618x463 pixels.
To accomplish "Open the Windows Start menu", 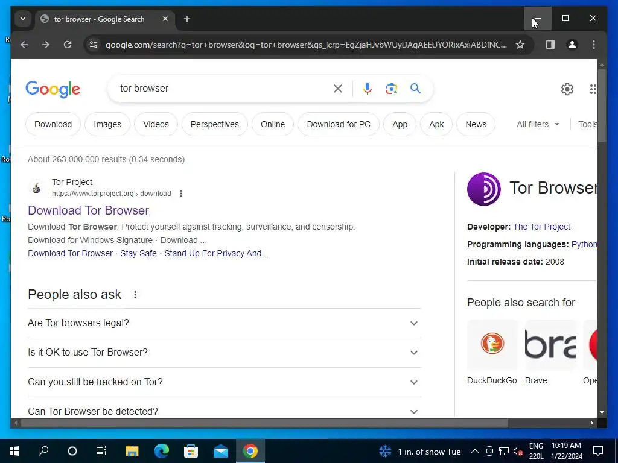I will pyautogui.click(x=14, y=451).
